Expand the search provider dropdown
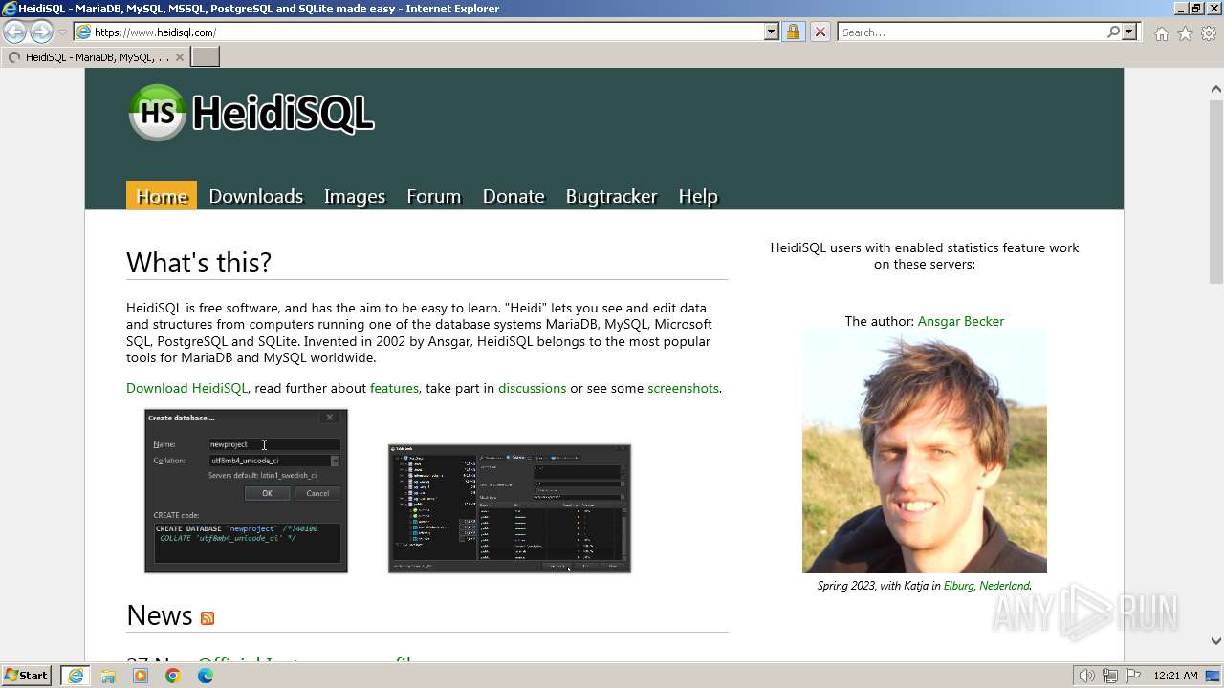The image size is (1224, 688). click(x=1129, y=32)
